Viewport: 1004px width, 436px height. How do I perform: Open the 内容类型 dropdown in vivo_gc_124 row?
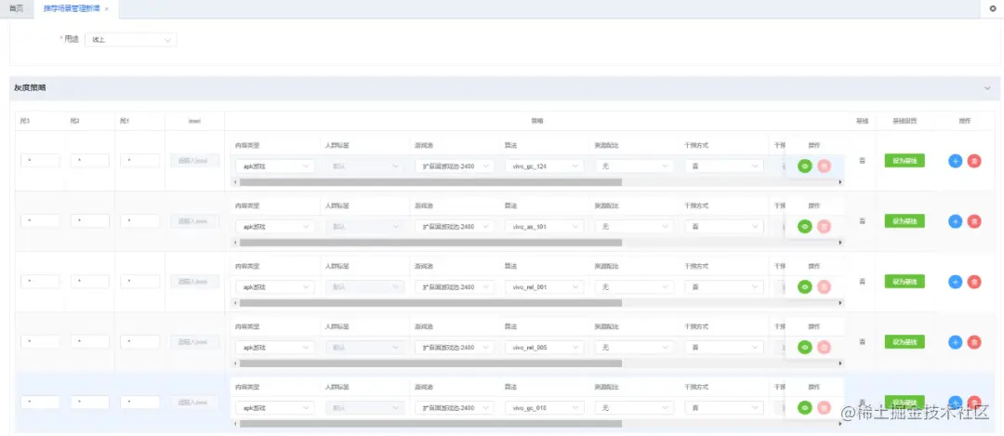(274, 165)
